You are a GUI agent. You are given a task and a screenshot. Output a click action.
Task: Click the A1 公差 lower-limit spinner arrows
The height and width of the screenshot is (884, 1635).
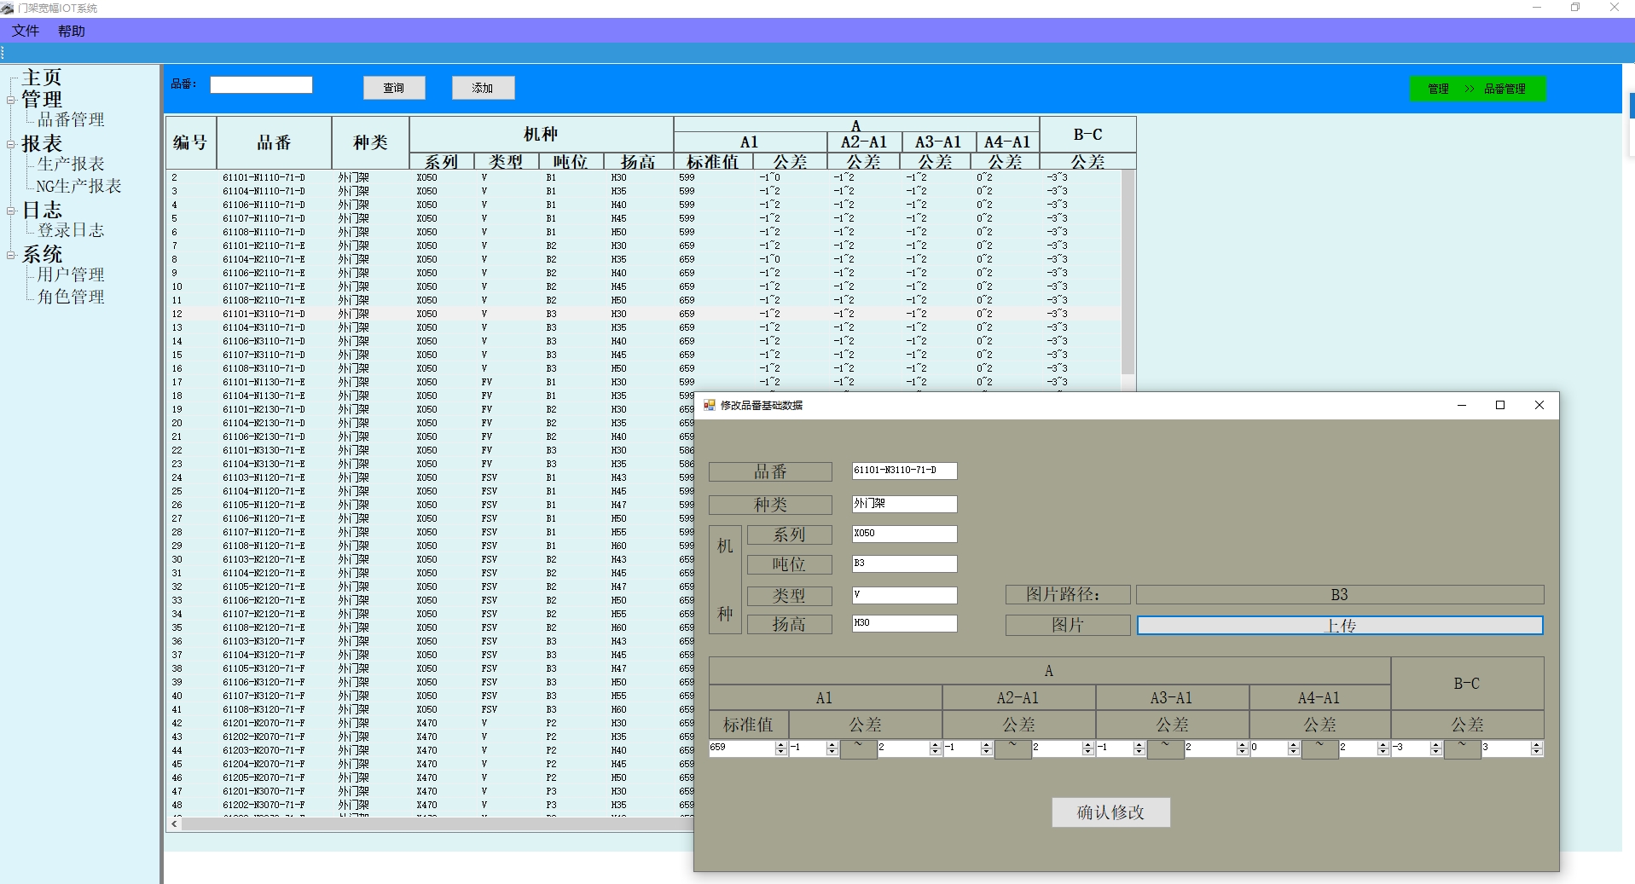coord(832,748)
